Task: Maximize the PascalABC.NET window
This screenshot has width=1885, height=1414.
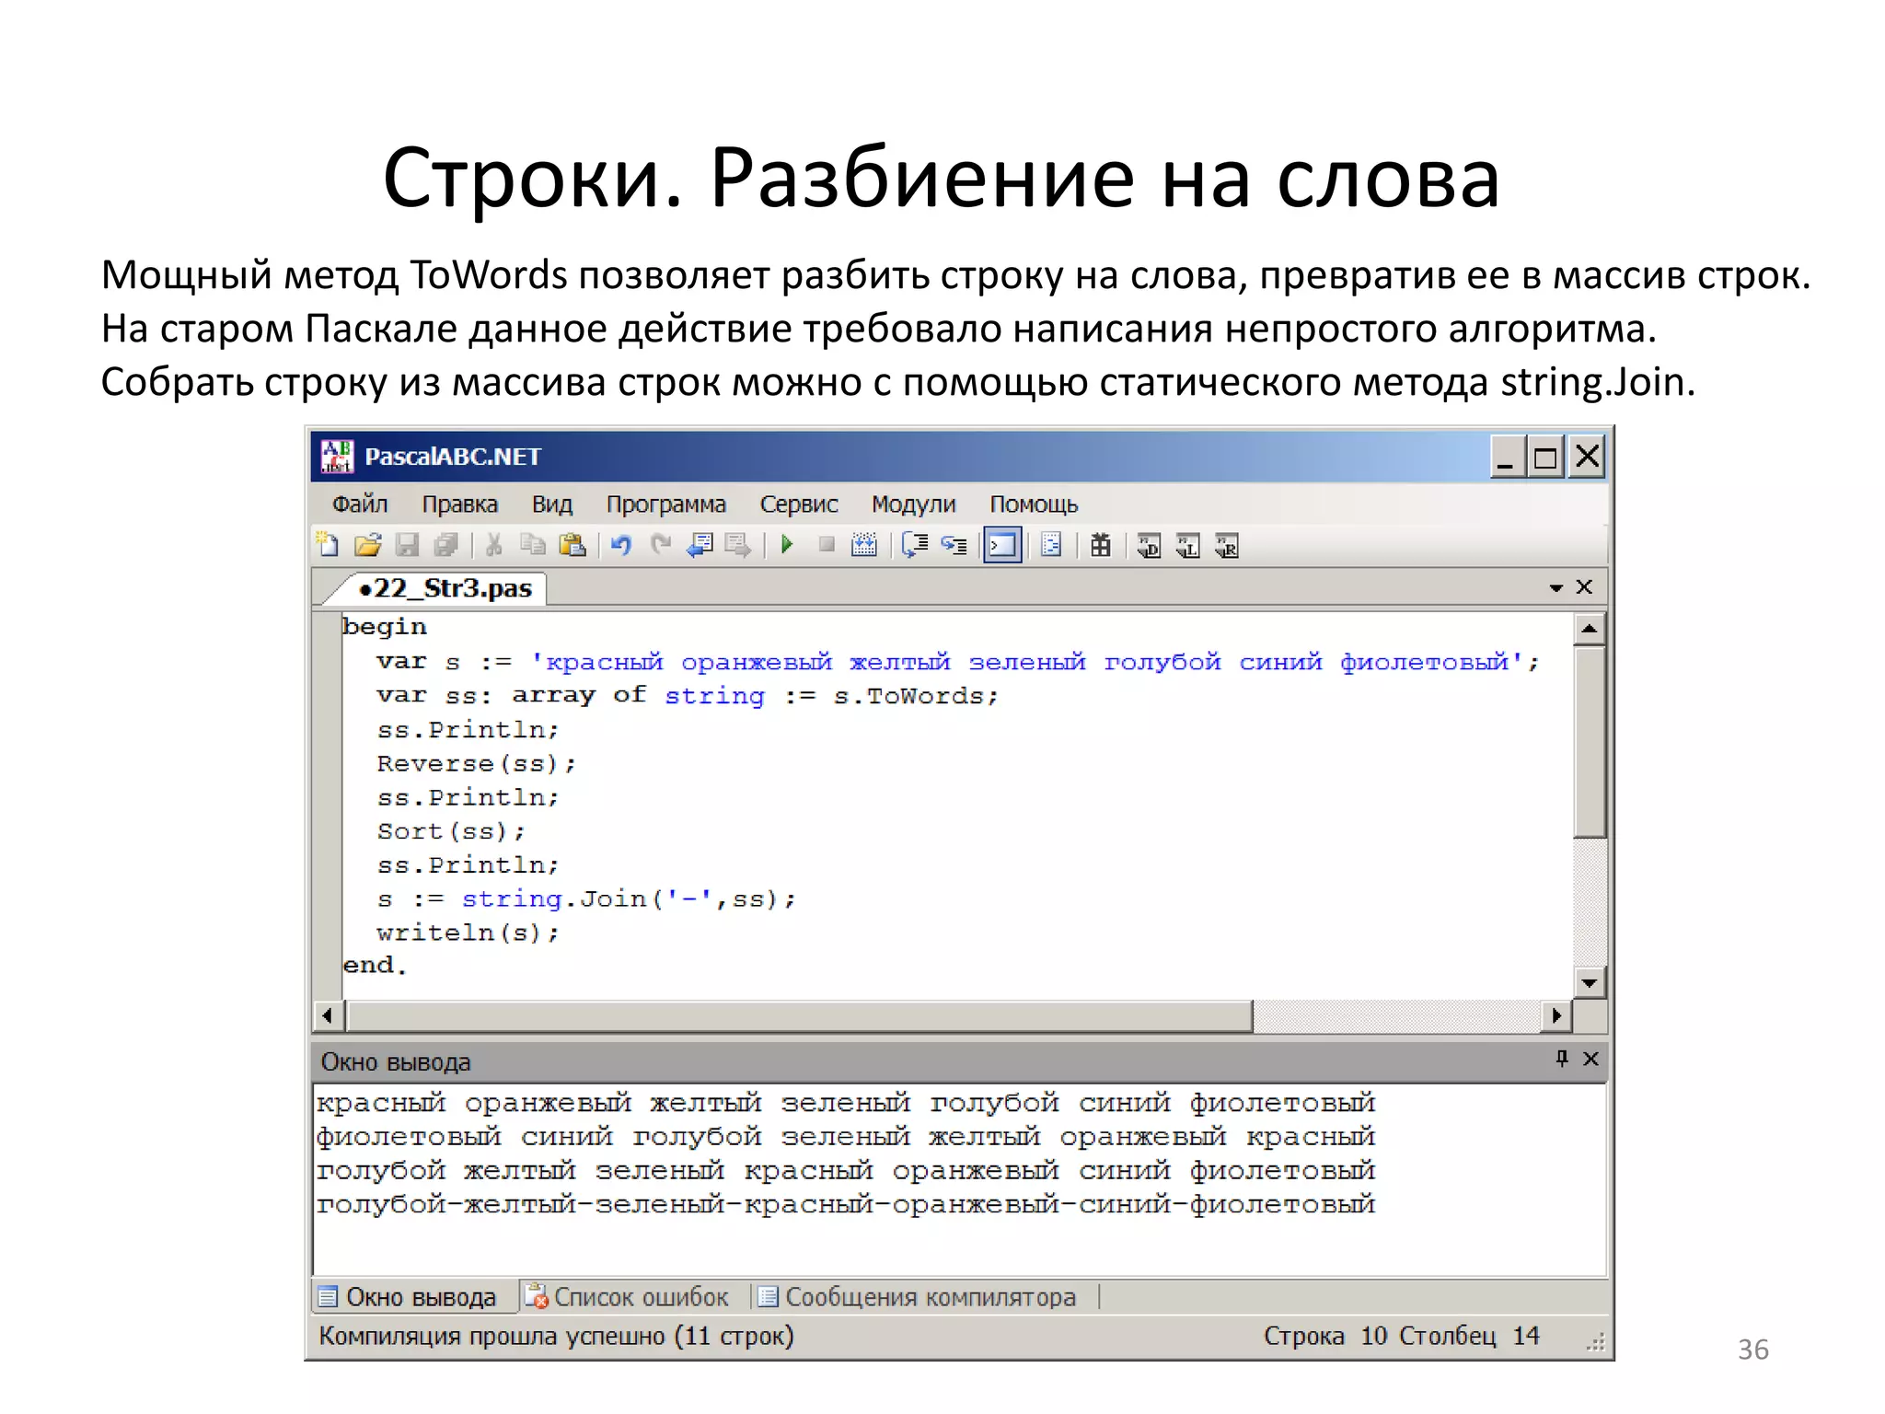Action: [x=1545, y=456]
